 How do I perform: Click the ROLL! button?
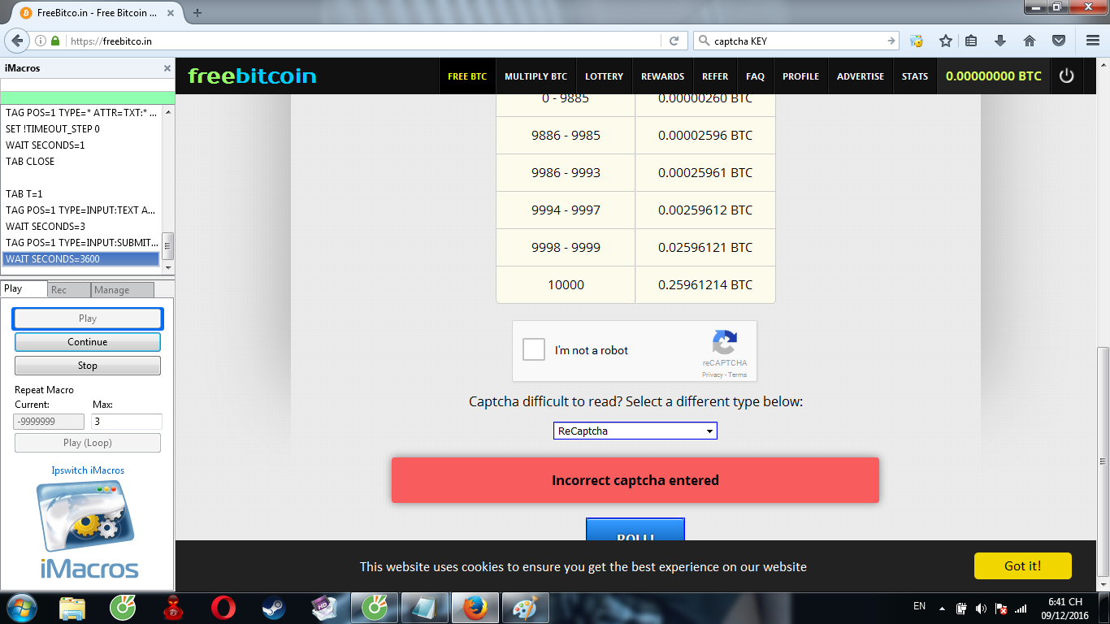pyautogui.click(x=635, y=530)
